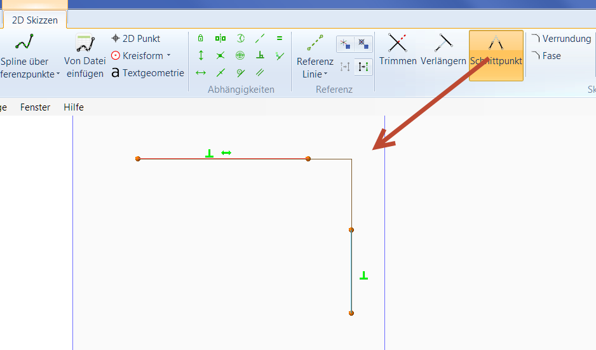Apply the horizontal arrow constraint in ribbon
The width and height of the screenshot is (596, 350).
coord(201,72)
